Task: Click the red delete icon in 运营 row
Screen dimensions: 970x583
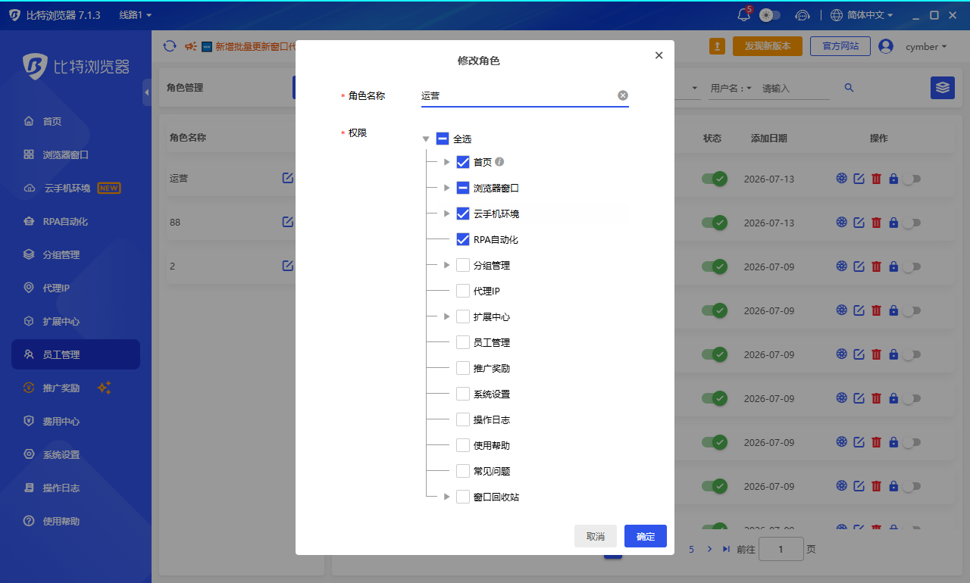Action: 876,179
